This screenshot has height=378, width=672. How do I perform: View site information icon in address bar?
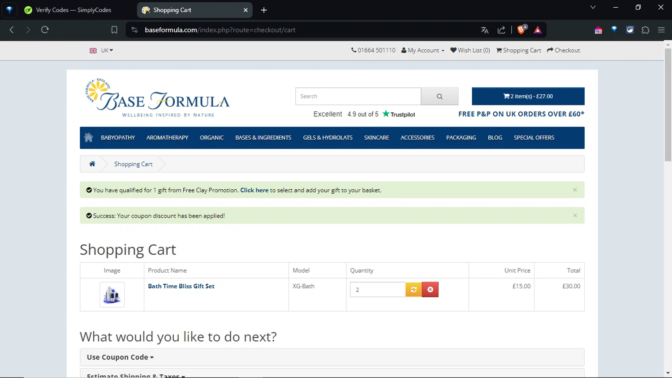(134, 30)
